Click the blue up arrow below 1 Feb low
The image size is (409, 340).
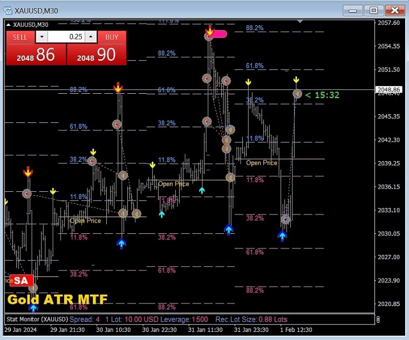click(x=282, y=235)
